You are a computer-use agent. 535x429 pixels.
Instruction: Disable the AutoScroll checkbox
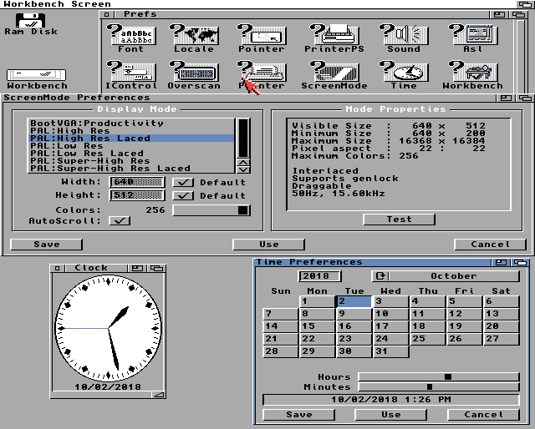tap(120, 220)
